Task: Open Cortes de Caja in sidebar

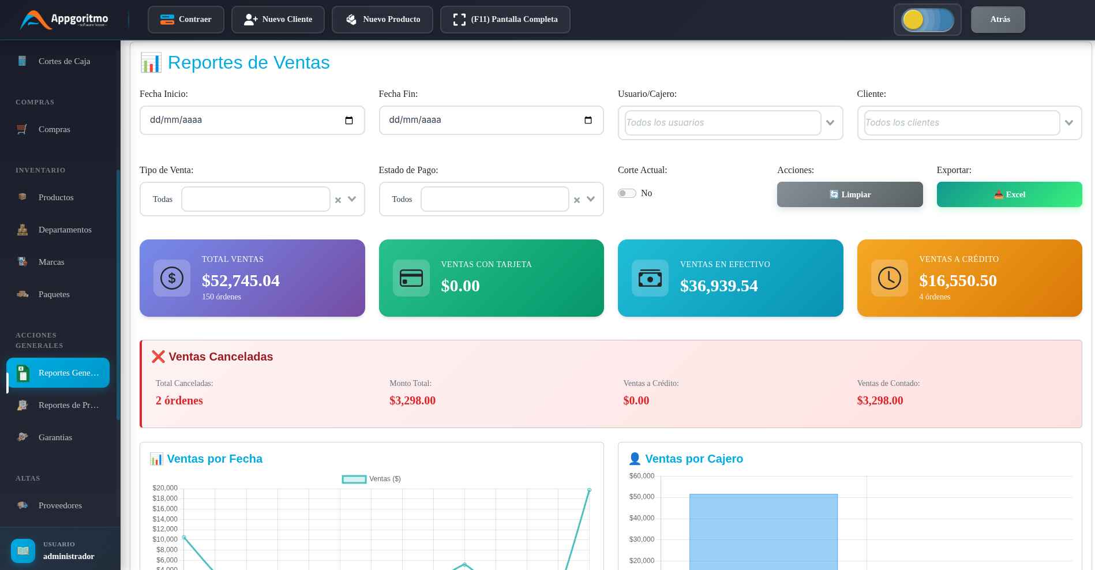Action: click(x=64, y=61)
